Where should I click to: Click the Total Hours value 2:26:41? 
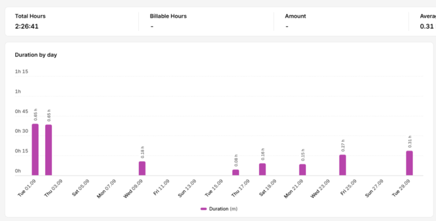[27, 27]
